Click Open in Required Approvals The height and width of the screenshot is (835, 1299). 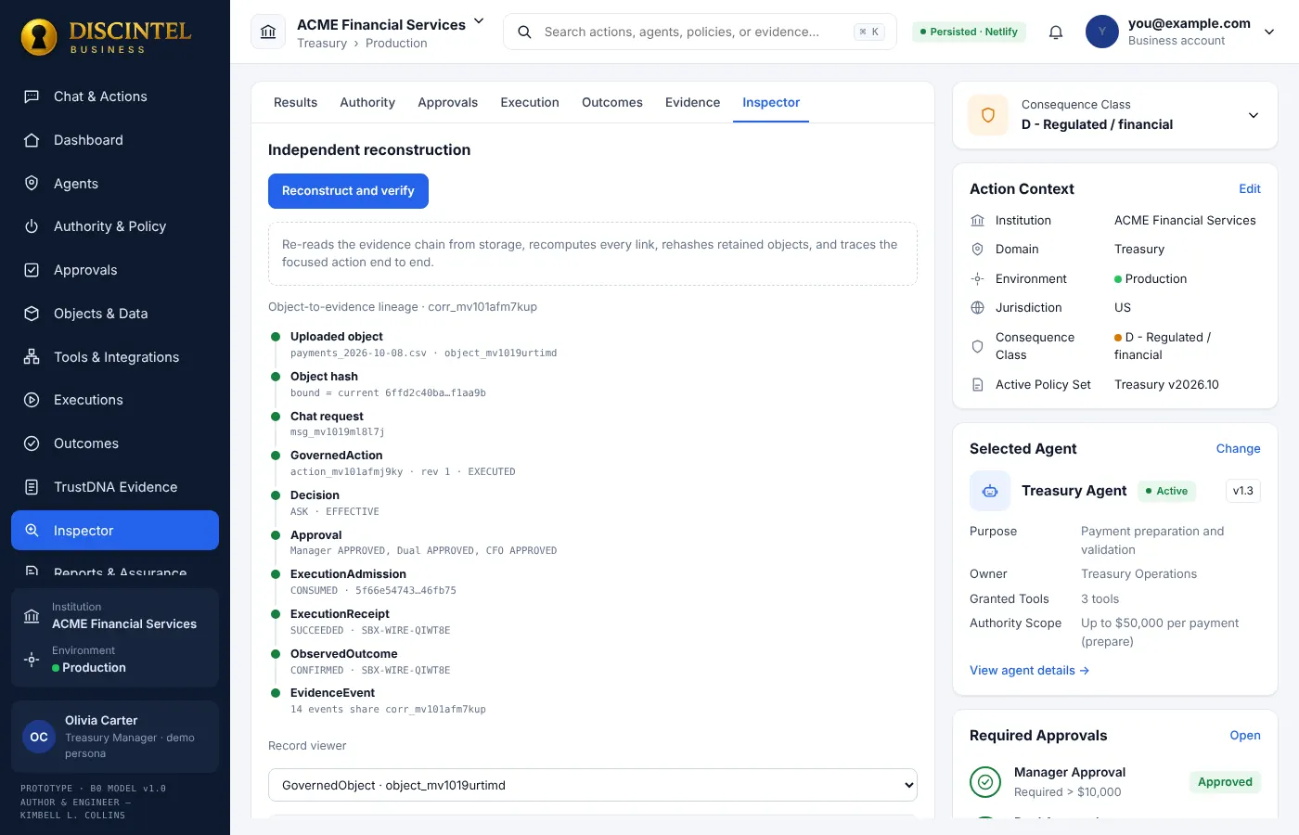1245,735
